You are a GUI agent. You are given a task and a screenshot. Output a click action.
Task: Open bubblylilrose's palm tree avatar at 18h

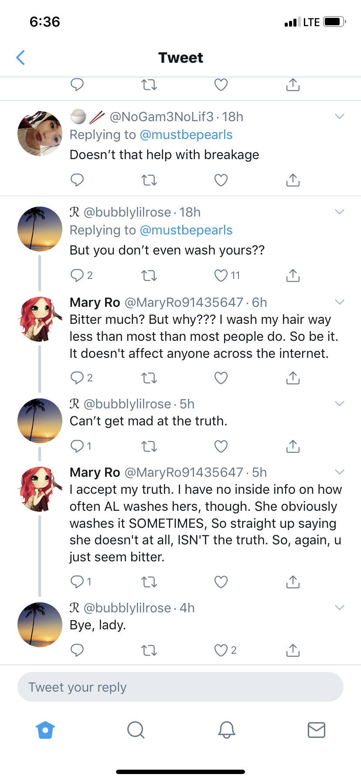coord(40,229)
